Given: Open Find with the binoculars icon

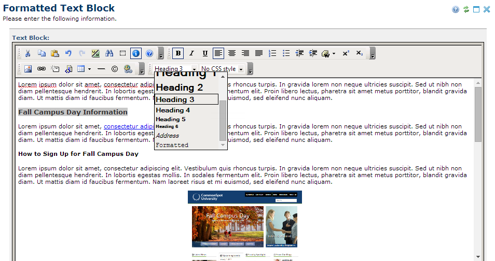Looking at the screenshot, I should click(109, 53).
